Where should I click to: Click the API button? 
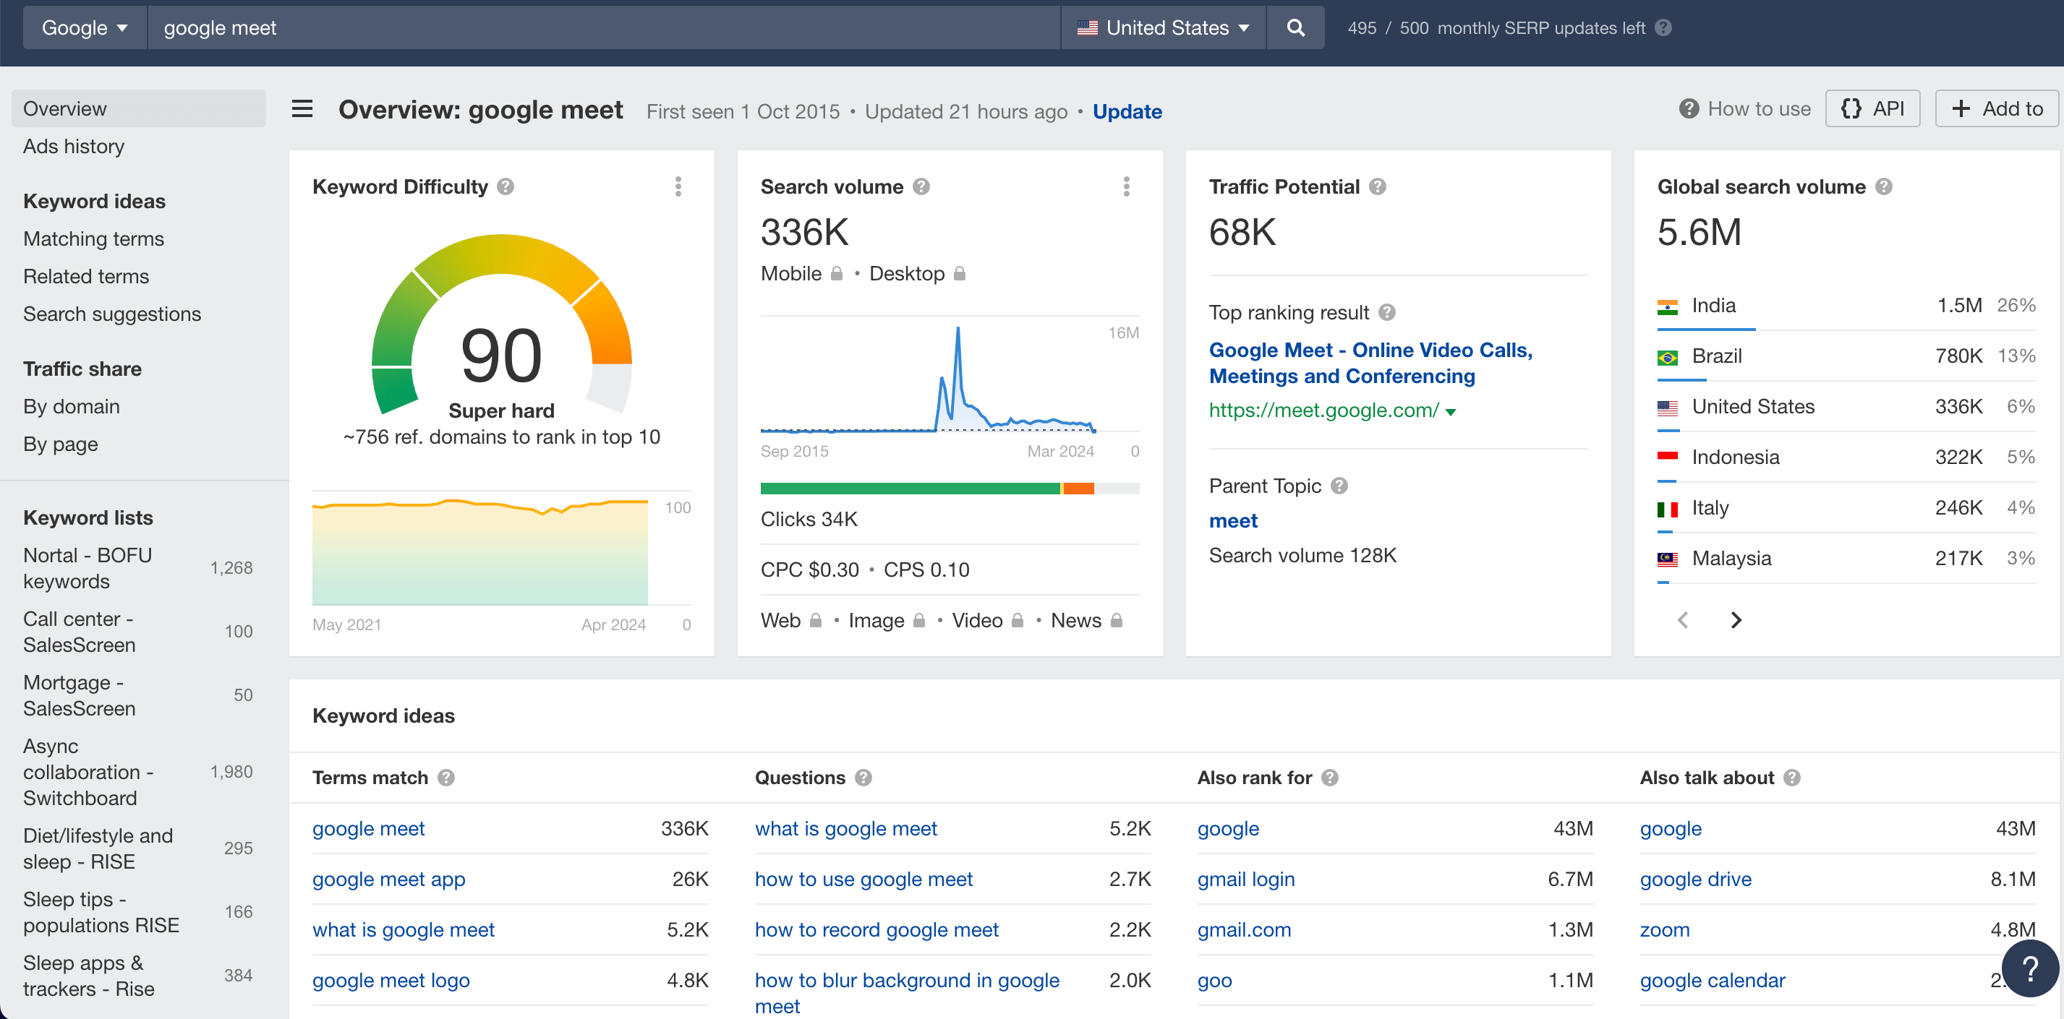(x=1872, y=109)
